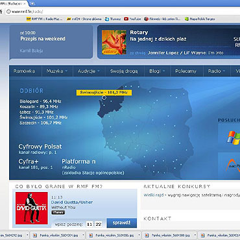
Task: Open the Polecamy menu item
Action: pos(186,71)
